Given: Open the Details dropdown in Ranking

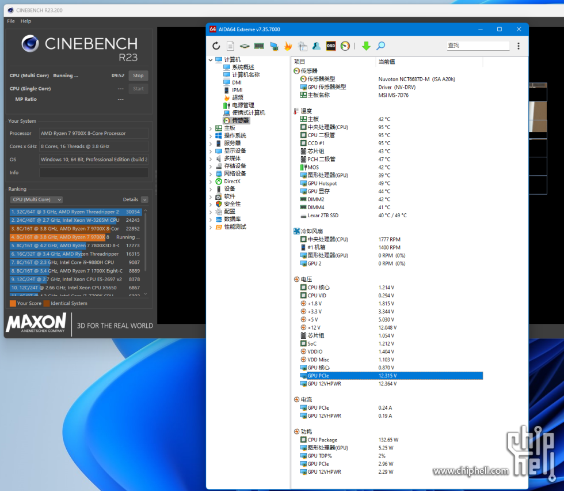Looking at the screenshot, I should [144, 199].
